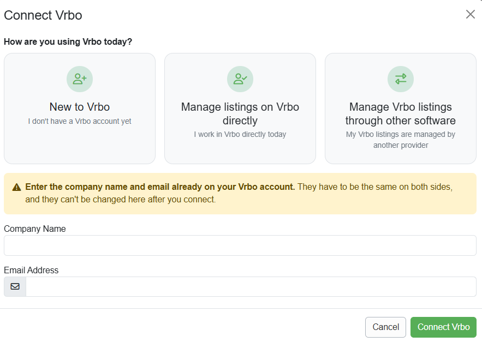
Task: Focus the Company Name input field
Action: [240, 245]
